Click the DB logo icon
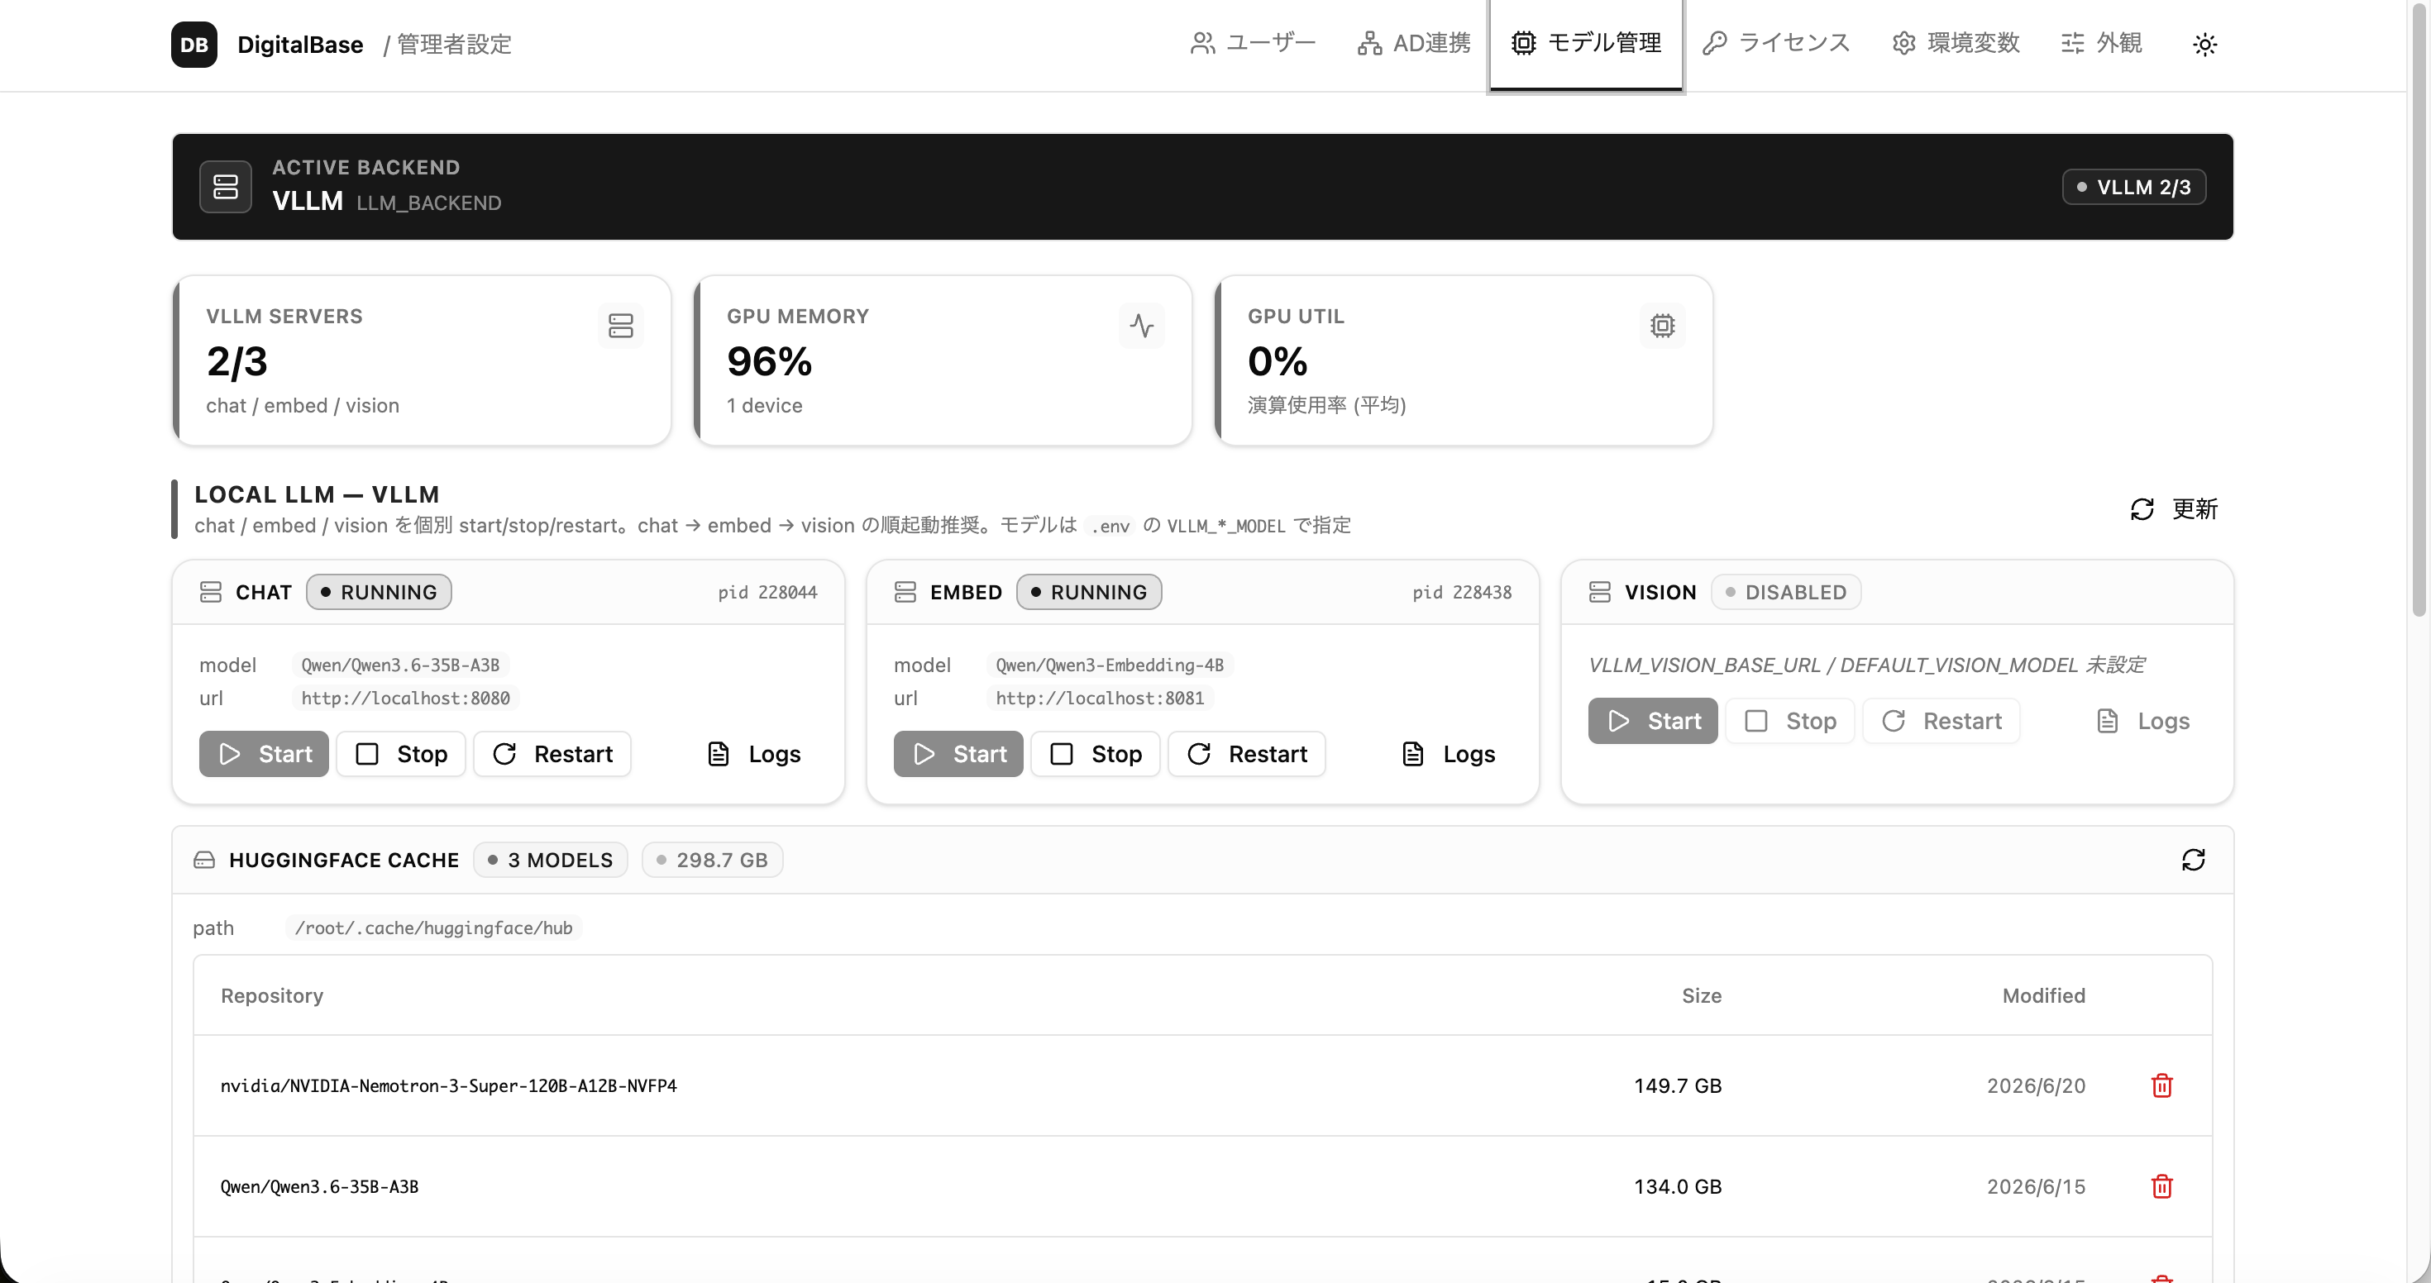This screenshot has width=2431, height=1283. coord(193,45)
